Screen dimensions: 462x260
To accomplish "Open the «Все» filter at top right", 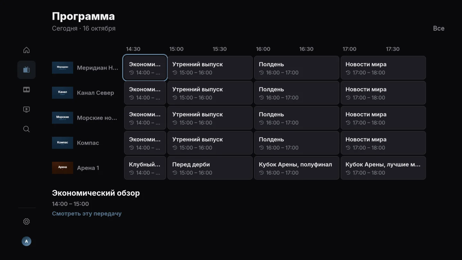I will pyautogui.click(x=439, y=28).
